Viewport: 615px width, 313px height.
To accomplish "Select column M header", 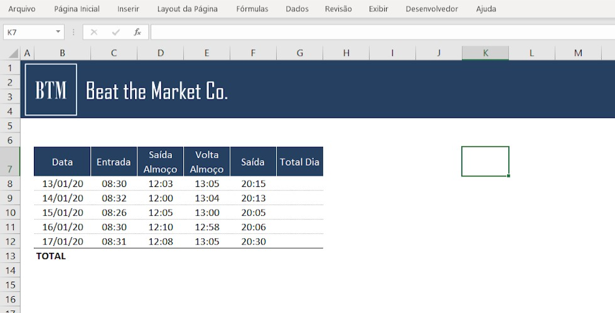I will tap(578, 53).
